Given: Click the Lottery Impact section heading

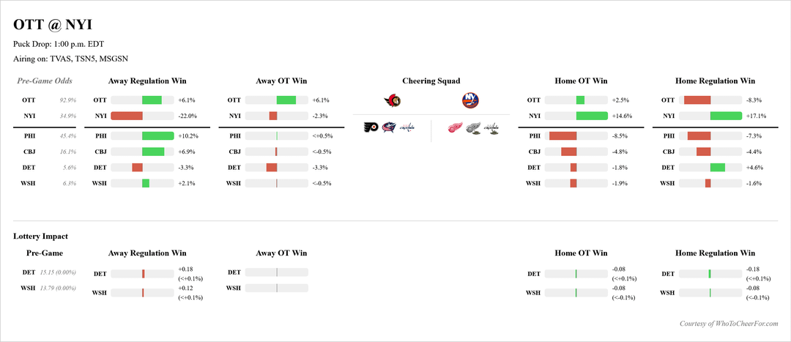Looking at the screenshot, I should point(40,237).
